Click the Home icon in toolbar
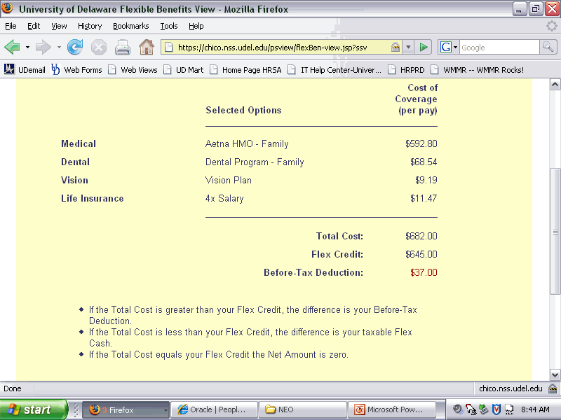Viewport: 561px width, 420px height. tap(146, 48)
